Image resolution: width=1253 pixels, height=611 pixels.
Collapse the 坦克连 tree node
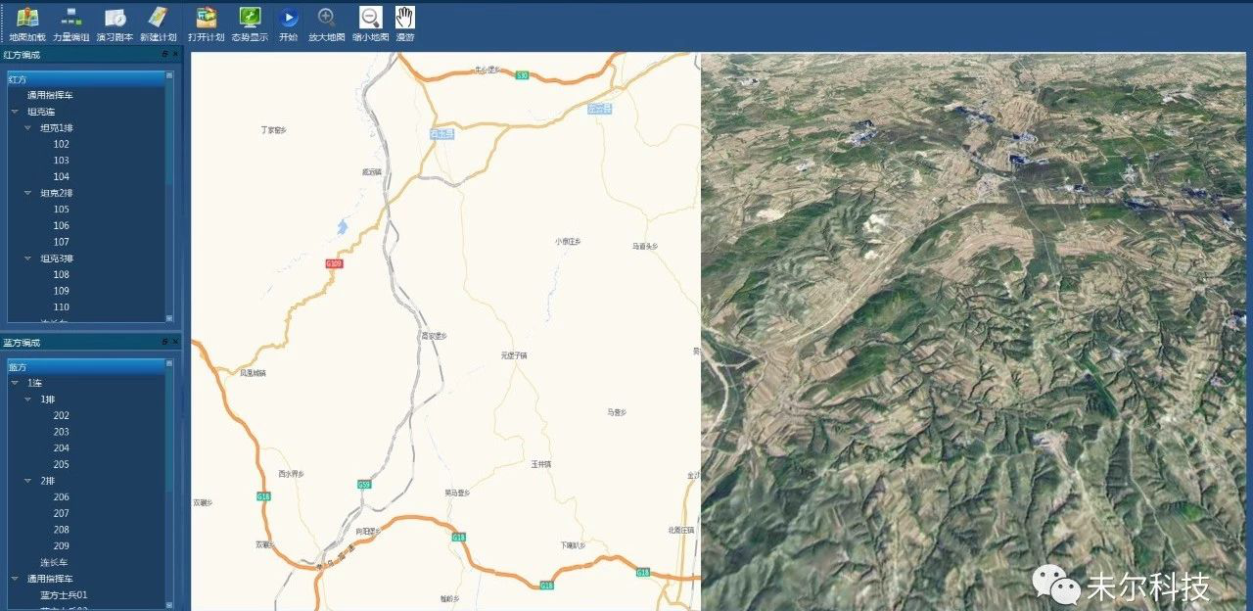point(15,112)
